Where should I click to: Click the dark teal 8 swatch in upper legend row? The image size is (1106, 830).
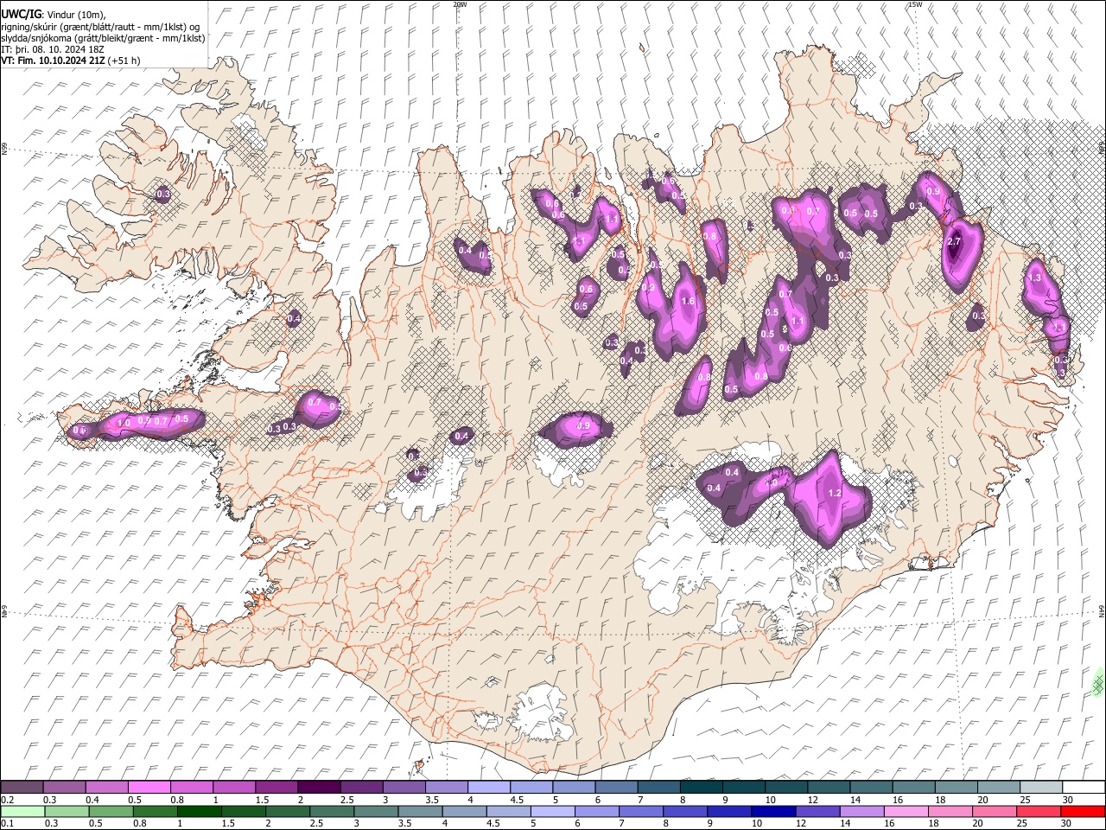(701, 788)
